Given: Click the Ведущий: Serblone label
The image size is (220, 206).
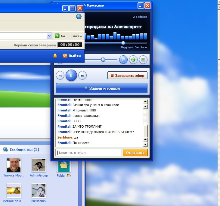Looking at the screenshot, I should point(134,47).
